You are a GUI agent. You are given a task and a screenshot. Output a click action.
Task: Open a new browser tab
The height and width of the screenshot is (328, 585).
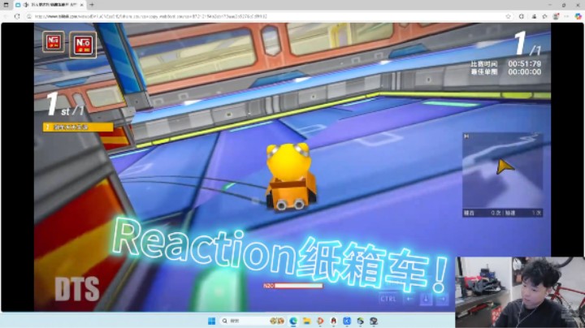tap(92, 5)
